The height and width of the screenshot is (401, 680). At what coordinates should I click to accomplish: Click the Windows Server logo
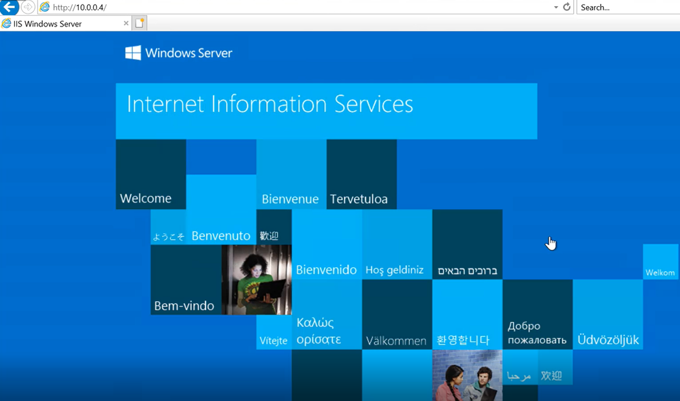coord(178,53)
